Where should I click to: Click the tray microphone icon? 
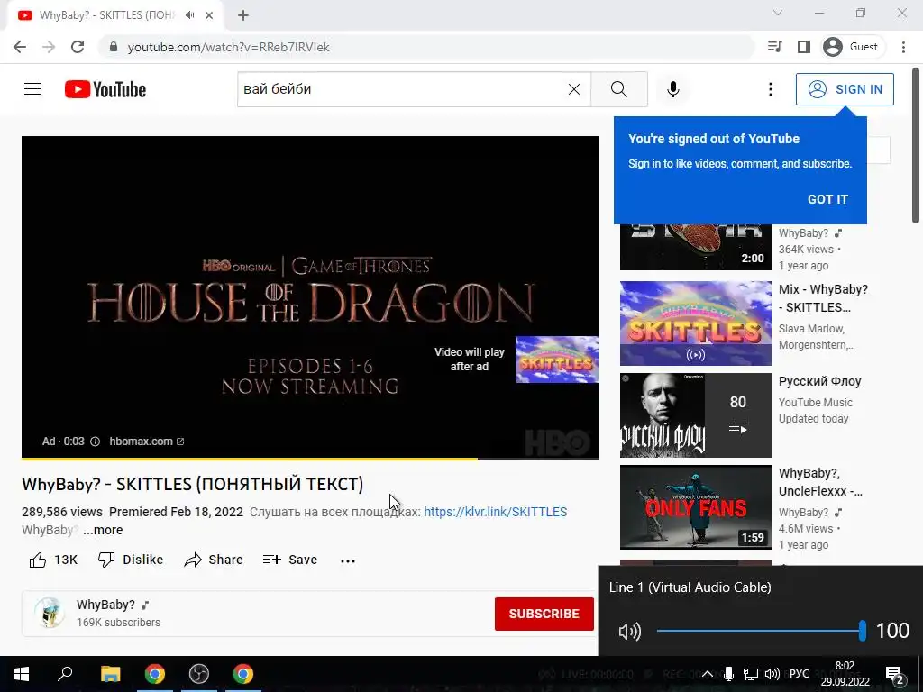pos(728,674)
